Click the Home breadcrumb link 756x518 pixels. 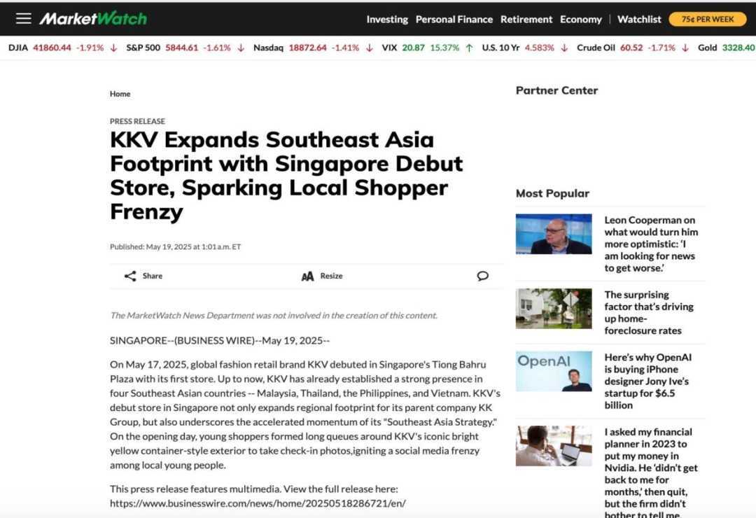coord(120,94)
